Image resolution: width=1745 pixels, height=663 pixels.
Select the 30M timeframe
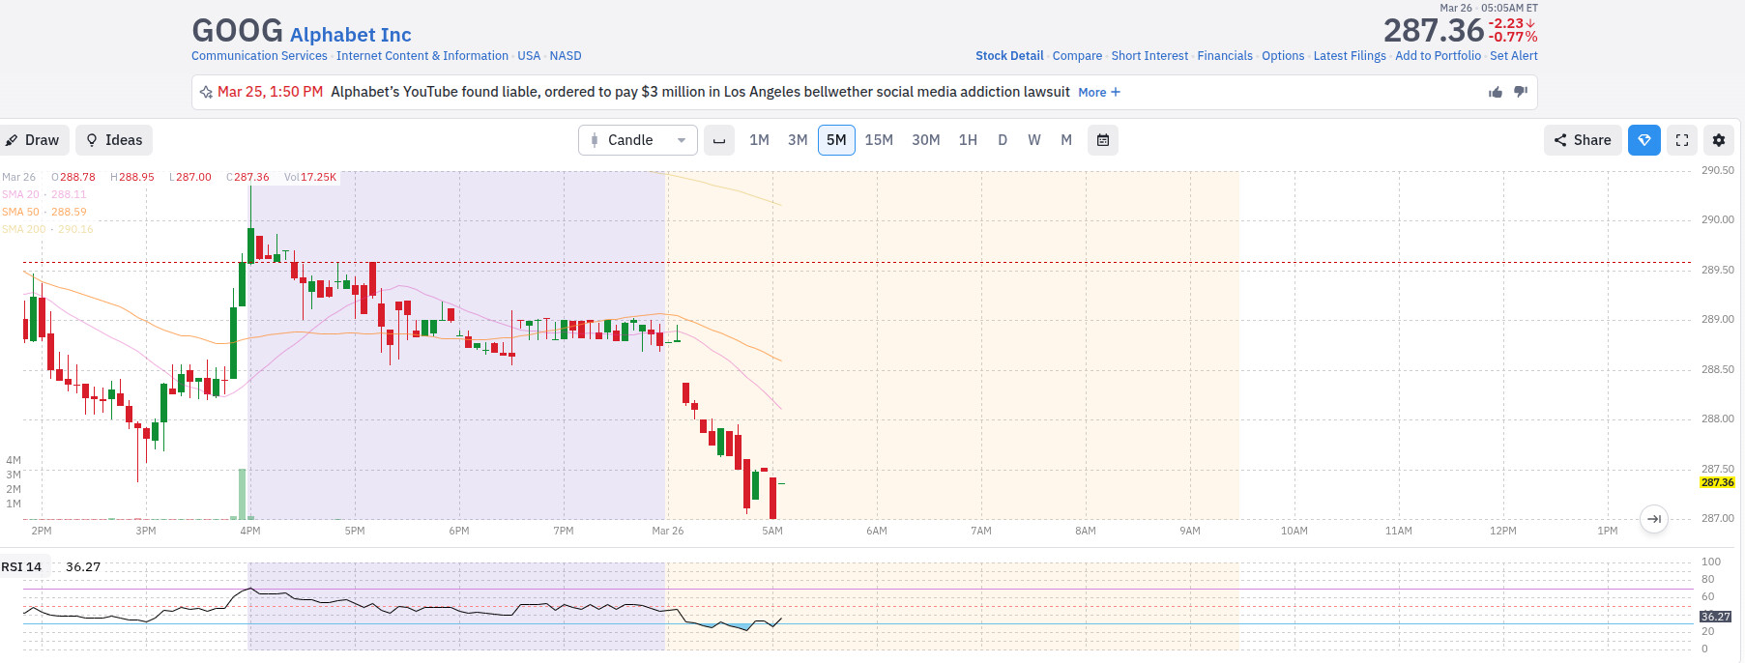point(926,140)
